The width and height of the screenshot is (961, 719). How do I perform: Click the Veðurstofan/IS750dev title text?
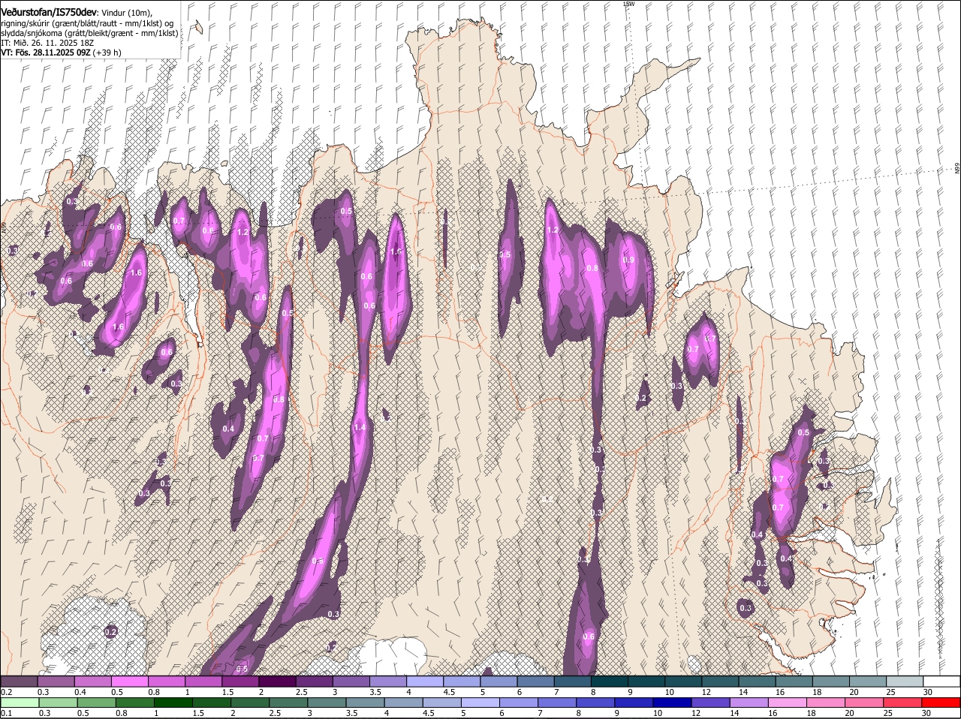(x=49, y=13)
